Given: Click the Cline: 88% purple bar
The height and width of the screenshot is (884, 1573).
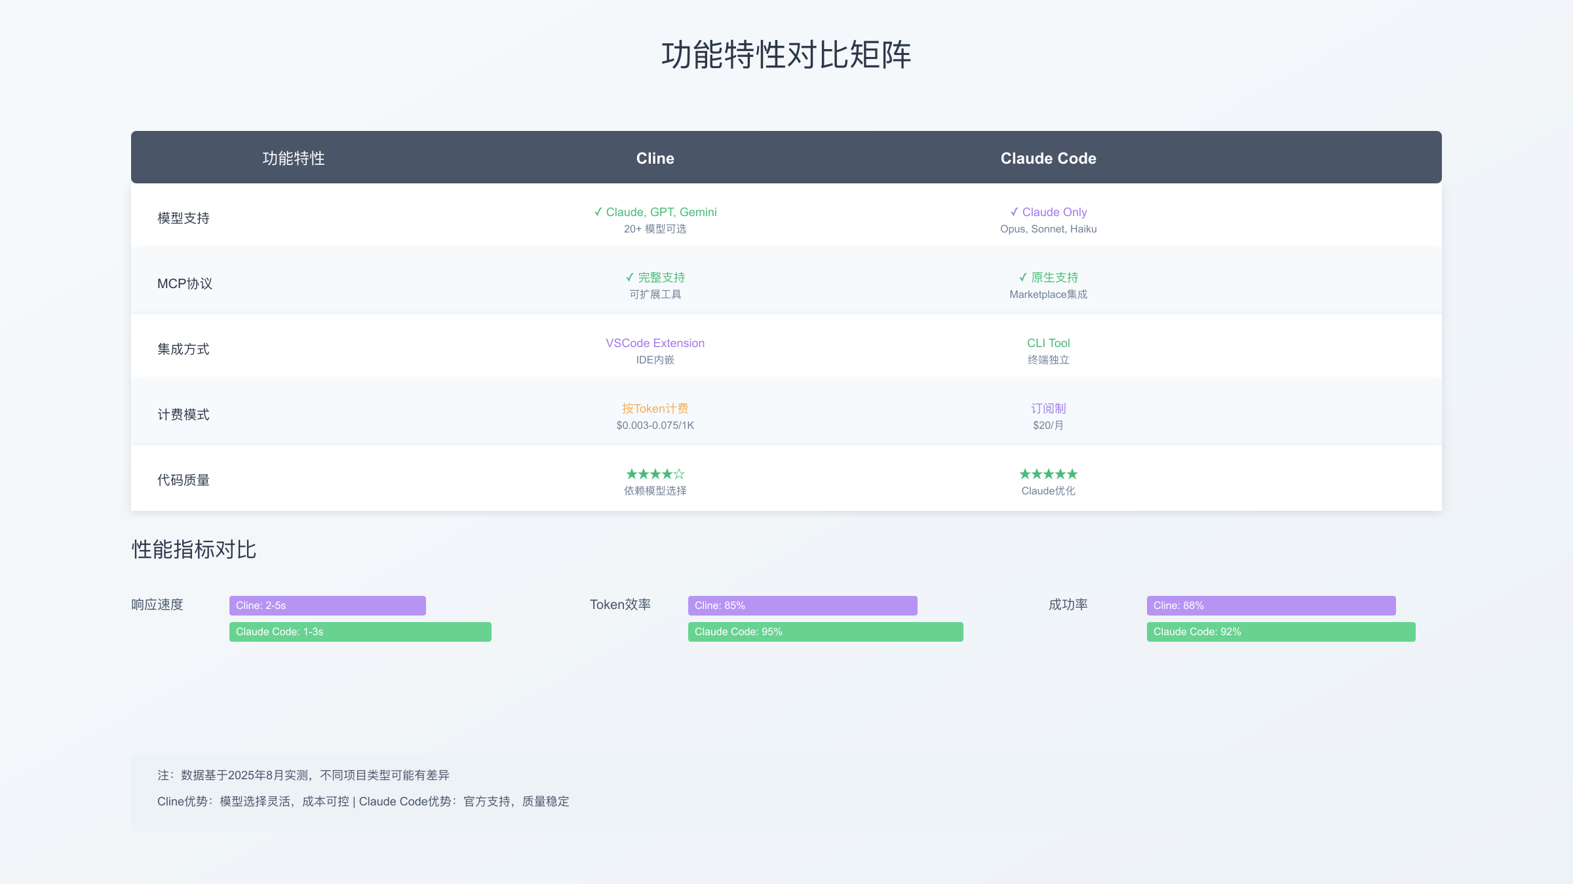Looking at the screenshot, I should click(1272, 606).
